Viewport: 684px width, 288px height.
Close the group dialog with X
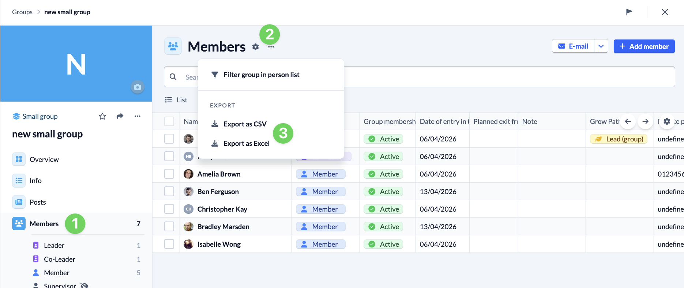[x=665, y=12]
